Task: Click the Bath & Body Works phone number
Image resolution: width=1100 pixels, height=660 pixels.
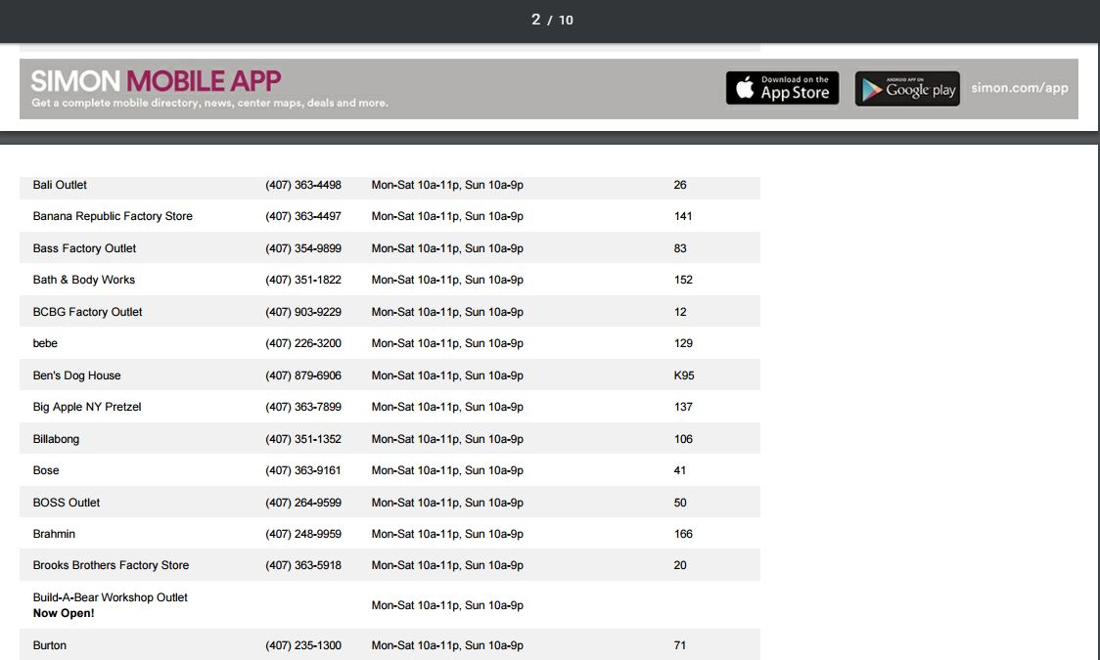Action: tap(303, 280)
